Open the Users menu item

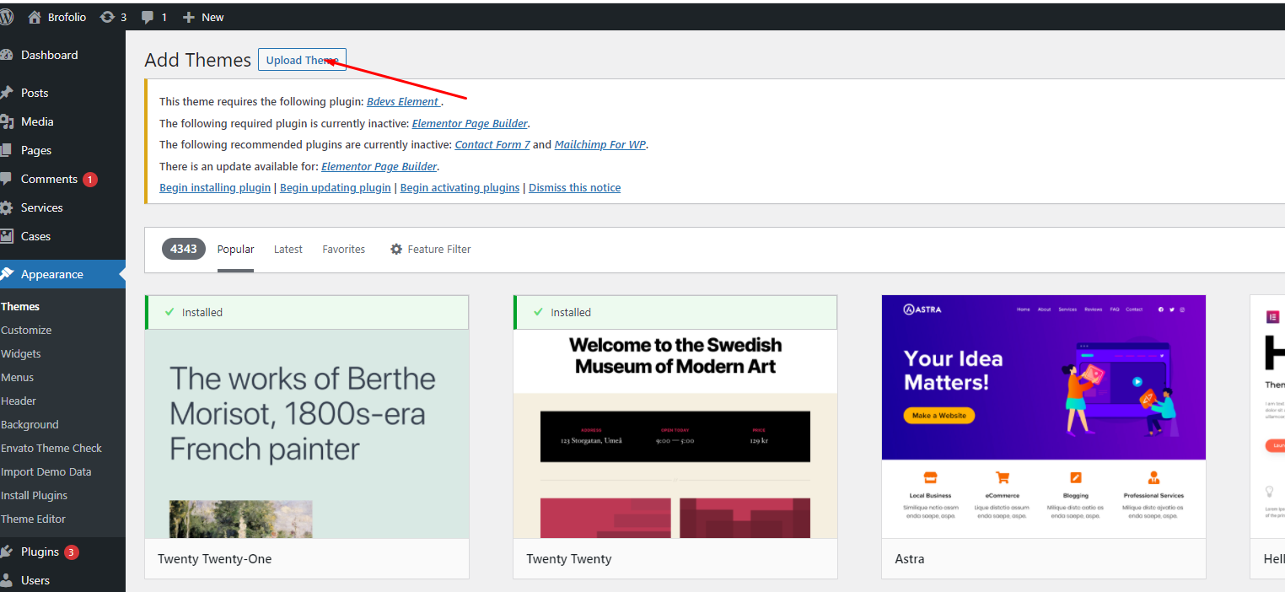35,580
